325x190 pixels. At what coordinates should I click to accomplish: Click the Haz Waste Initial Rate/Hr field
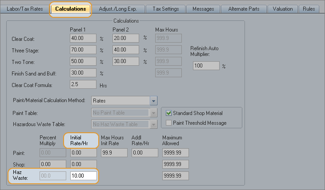coord(83,176)
